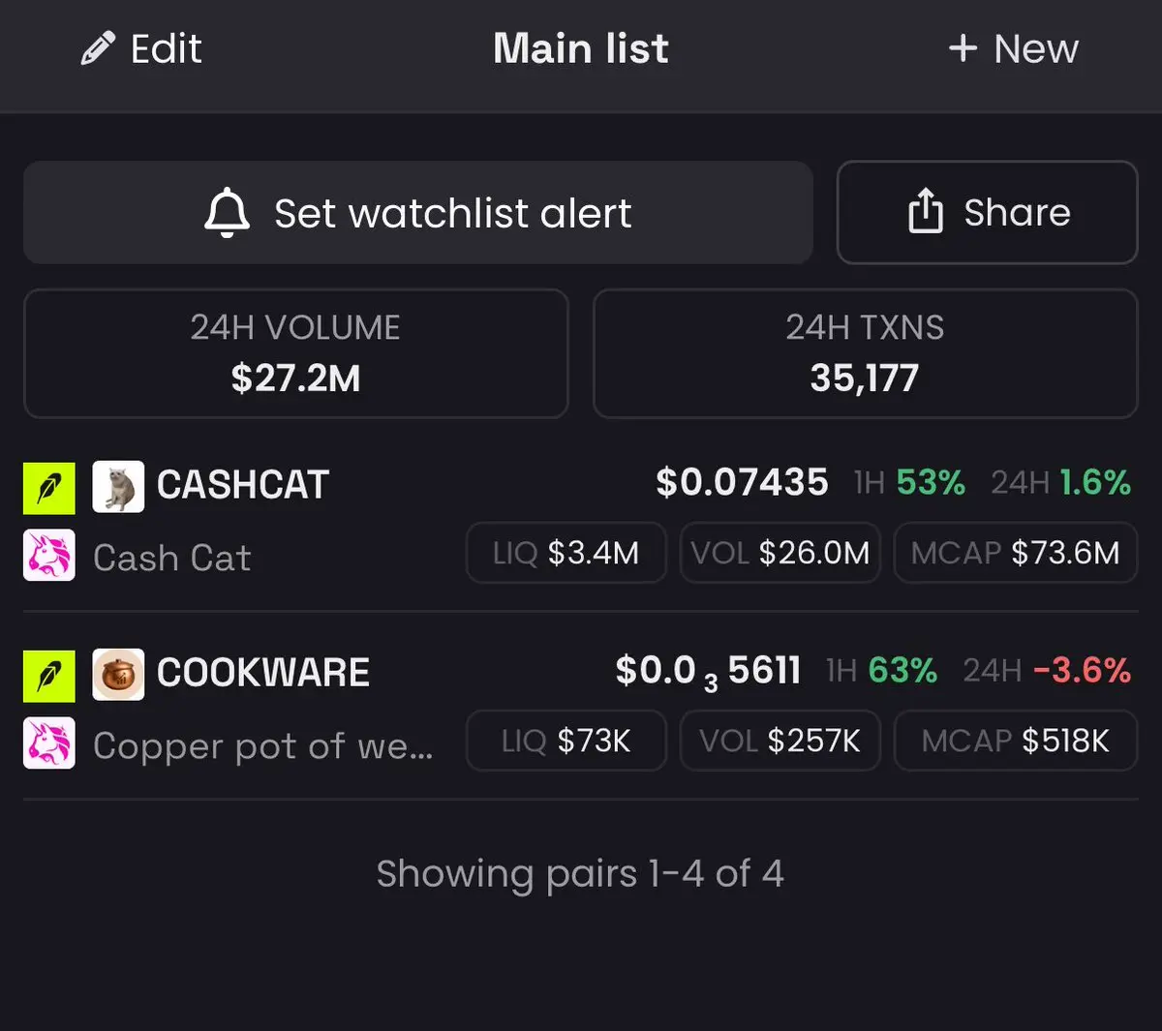Select the 24H VOLUME stat box

tap(295, 353)
